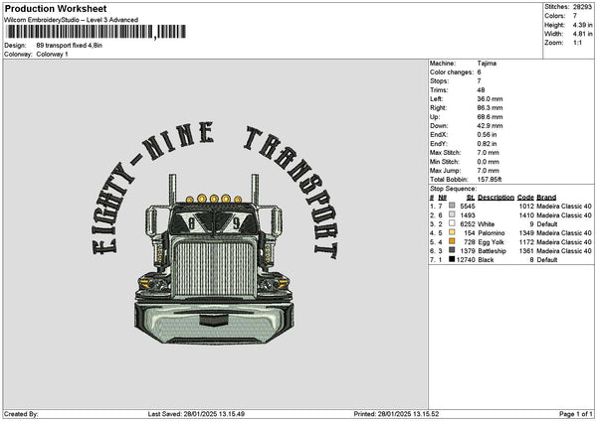Pick the light swatch in the 1493 stitch row
The width and height of the screenshot is (597, 421).
tap(452, 214)
